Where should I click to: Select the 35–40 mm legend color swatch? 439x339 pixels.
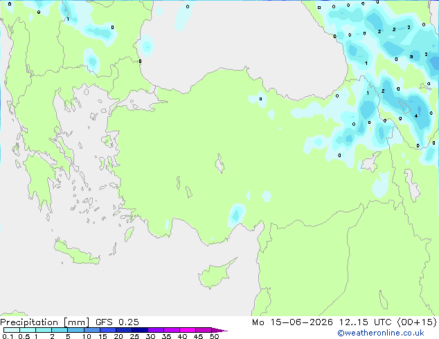point(171,330)
